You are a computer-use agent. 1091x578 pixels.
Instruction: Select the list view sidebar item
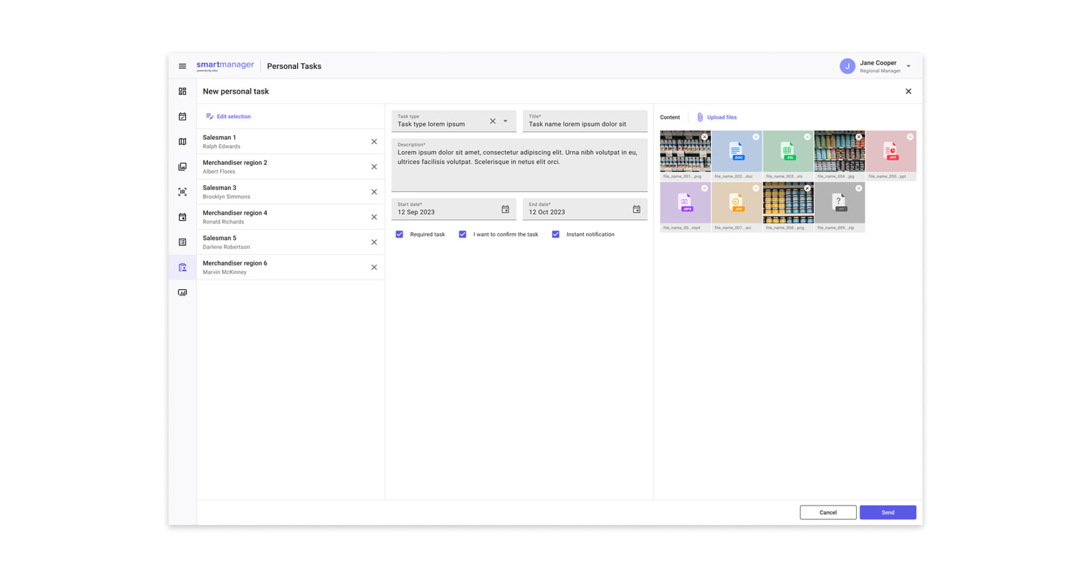pos(182,242)
